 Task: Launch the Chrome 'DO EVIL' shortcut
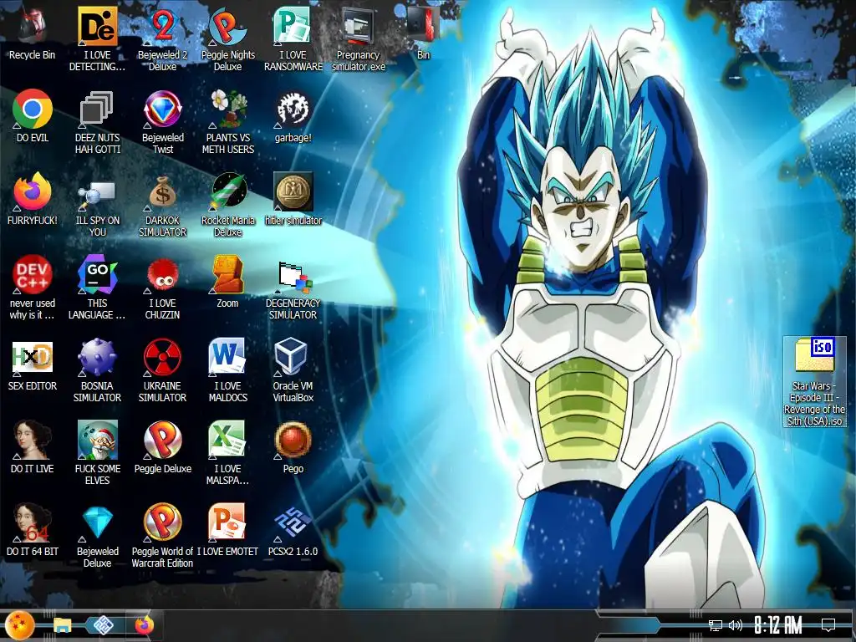33,115
